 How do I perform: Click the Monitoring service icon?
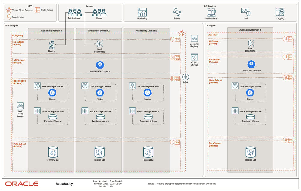pos(142,12)
